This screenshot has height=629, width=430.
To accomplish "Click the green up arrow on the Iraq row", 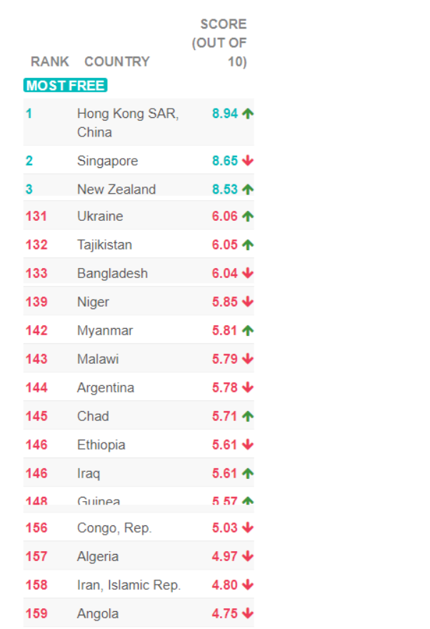I will point(248,473).
